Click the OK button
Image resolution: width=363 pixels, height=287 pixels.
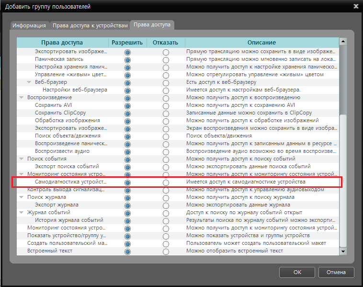coord(297,272)
